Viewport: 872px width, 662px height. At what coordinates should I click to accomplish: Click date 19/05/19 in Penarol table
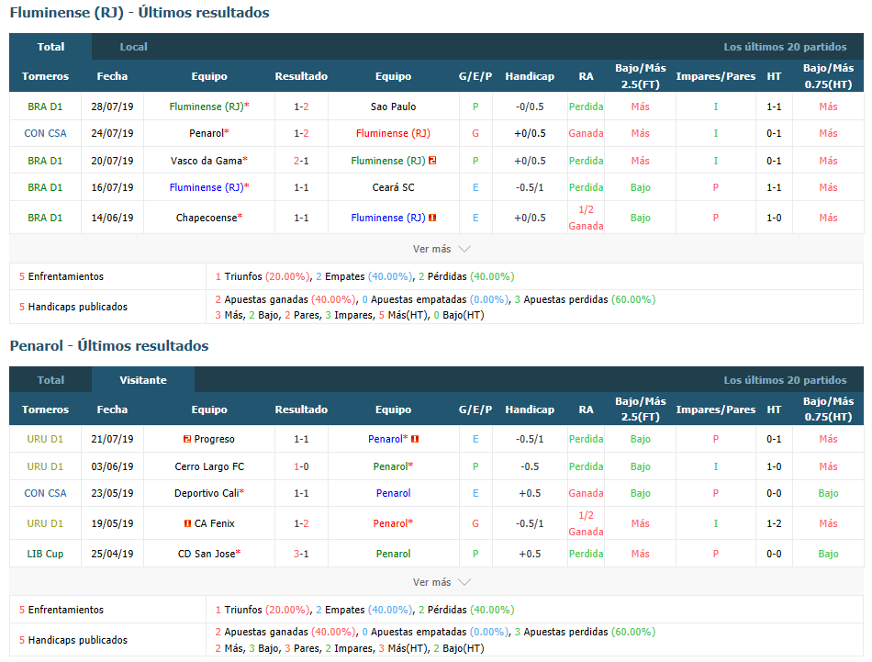112,523
